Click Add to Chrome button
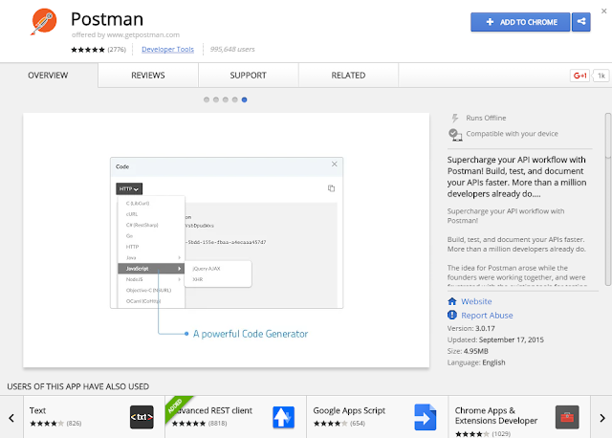This screenshot has width=612, height=438. pos(520,22)
